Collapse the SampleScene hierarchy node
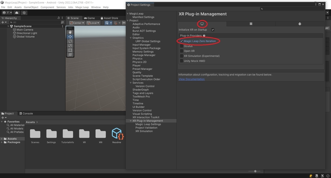 8,26
